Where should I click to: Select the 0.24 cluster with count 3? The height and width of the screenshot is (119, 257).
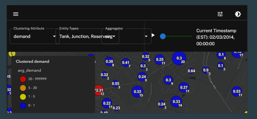[162, 104]
